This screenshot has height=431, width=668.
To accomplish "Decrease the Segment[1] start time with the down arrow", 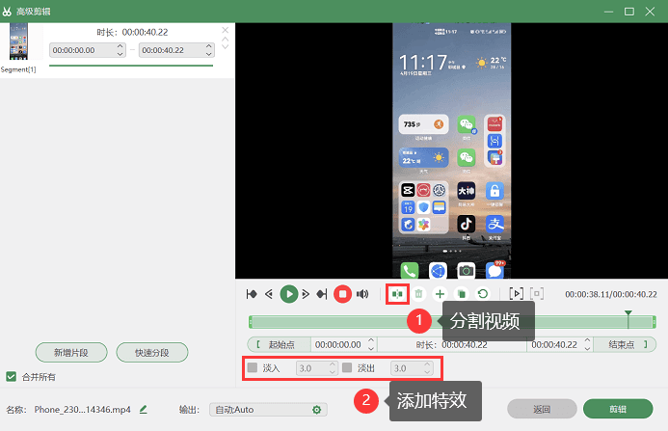I will [120, 54].
